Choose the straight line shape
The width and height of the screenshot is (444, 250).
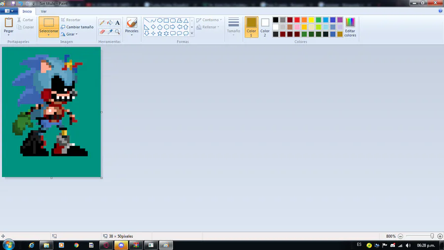[147, 20]
